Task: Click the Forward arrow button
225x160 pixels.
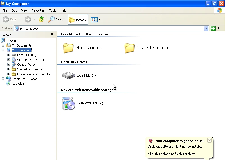Action: point(28,19)
